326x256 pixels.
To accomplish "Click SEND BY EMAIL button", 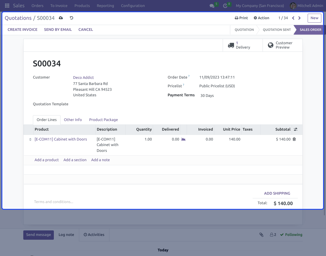I will point(58,30).
